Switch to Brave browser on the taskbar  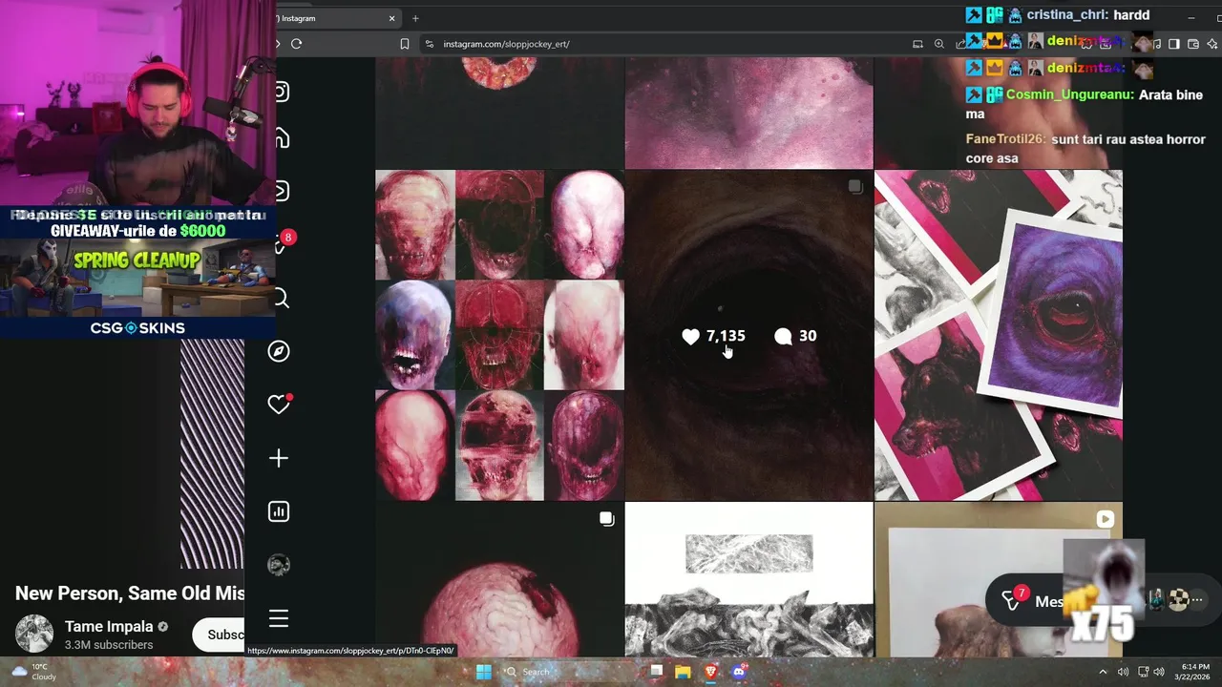tap(710, 672)
